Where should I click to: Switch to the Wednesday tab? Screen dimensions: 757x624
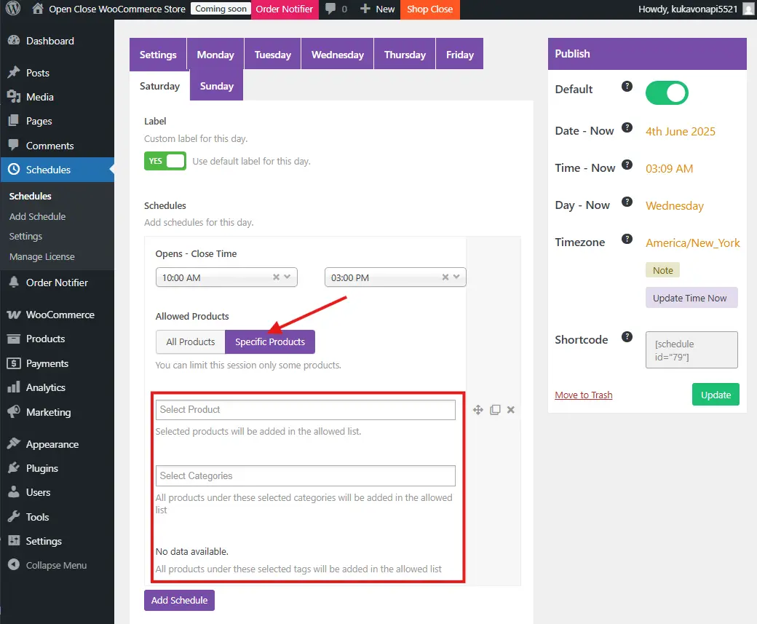pos(338,54)
